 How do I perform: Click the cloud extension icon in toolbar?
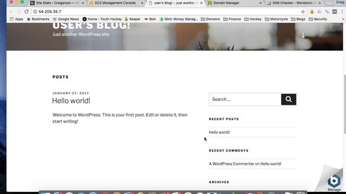click(x=320, y=12)
